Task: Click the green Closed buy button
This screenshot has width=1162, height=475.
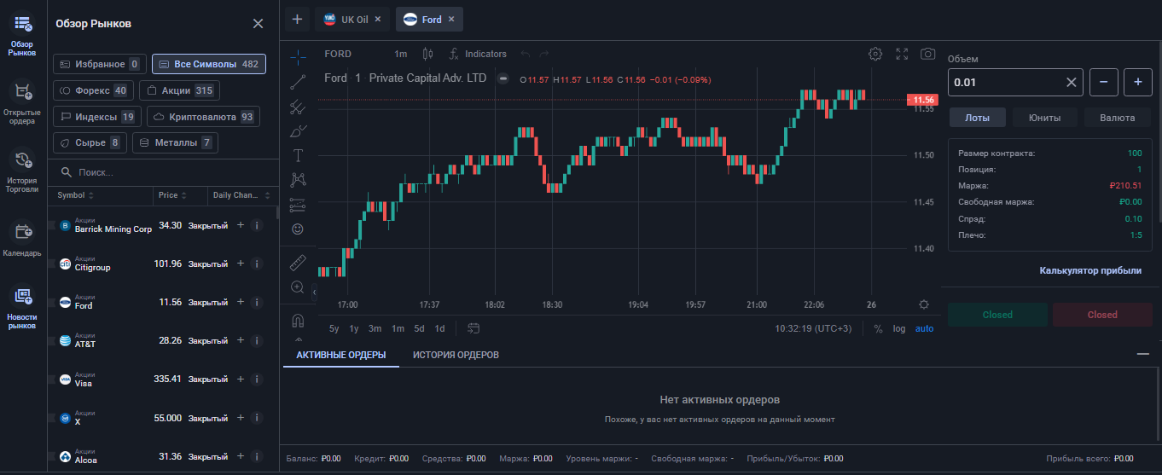Action: pos(997,315)
